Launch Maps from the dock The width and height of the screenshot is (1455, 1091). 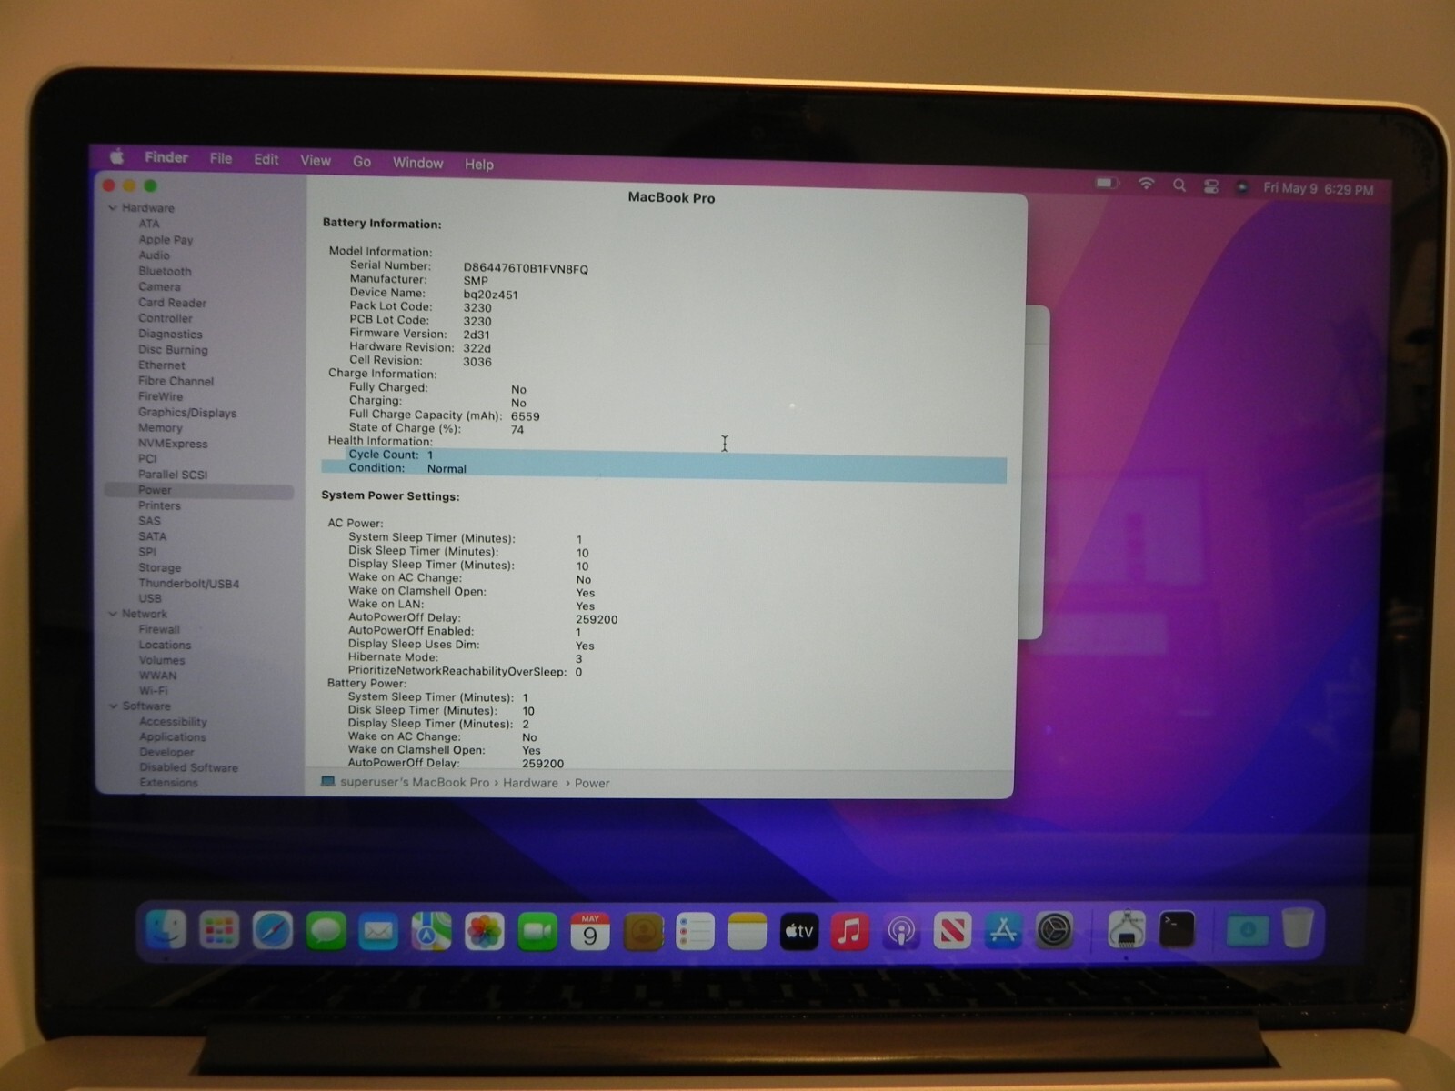[x=431, y=932]
